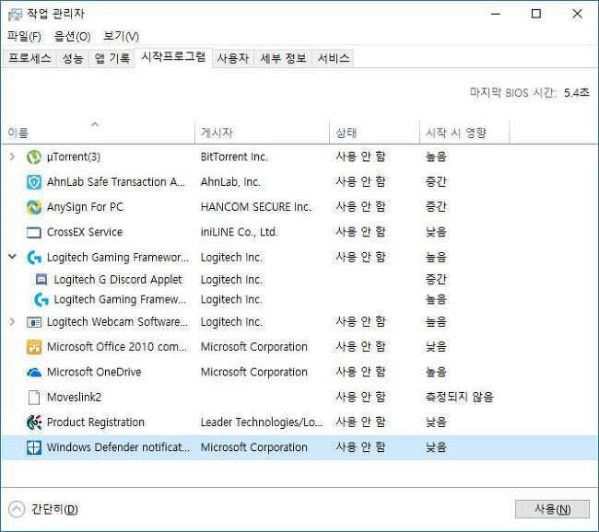This screenshot has width=599, height=532.
Task: Open the 옵션(O) menu
Action: pyautogui.click(x=72, y=36)
